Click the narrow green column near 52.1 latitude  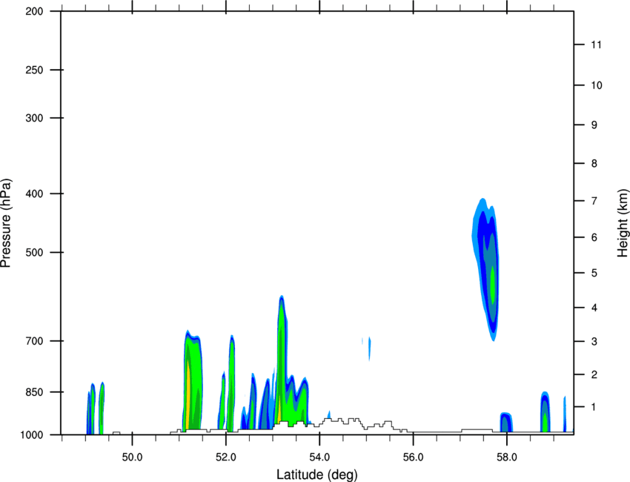click(x=231, y=382)
